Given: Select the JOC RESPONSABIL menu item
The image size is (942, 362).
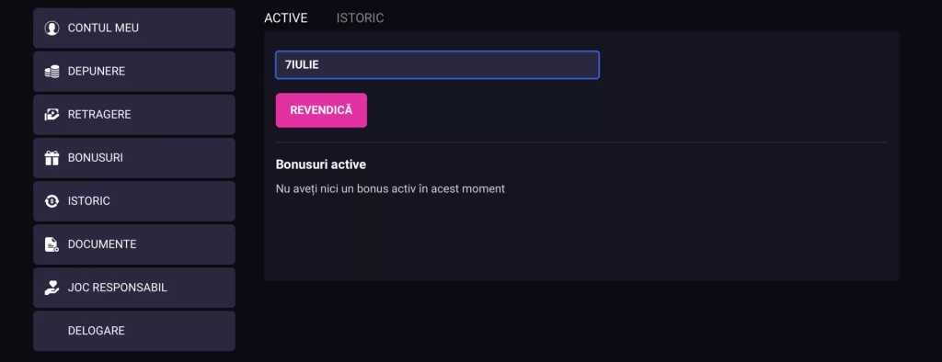Looking at the screenshot, I should pyautogui.click(x=134, y=288).
